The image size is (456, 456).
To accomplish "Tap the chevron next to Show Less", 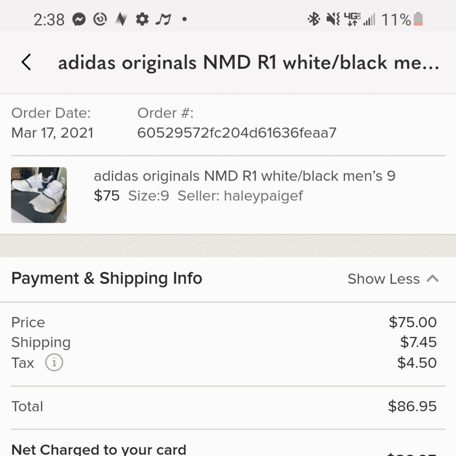I will [432, 278].
